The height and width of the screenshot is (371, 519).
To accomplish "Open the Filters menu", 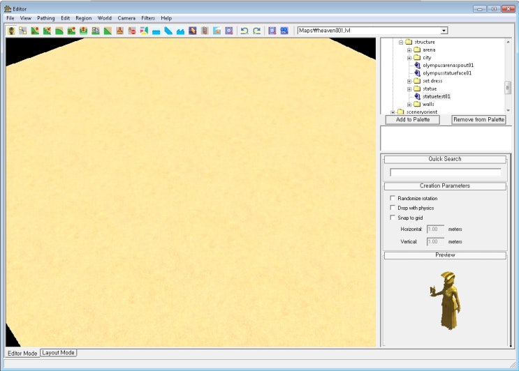I will pos(148,18).
